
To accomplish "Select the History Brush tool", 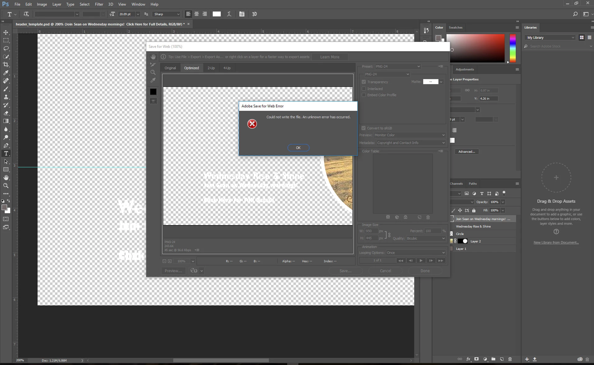I will click(6, 105).
